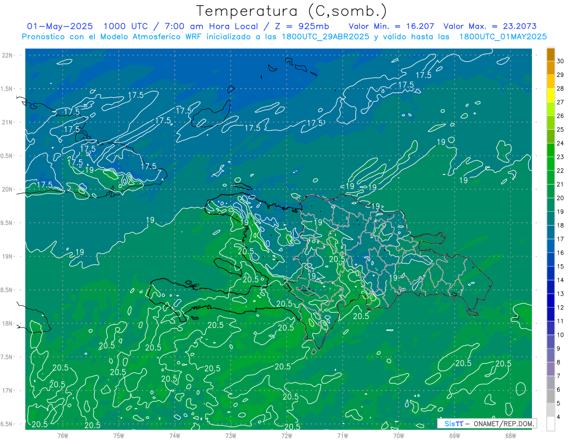Click the "20N" latitude axis label
The image size is (573, 442).
(x=7, y=189)
